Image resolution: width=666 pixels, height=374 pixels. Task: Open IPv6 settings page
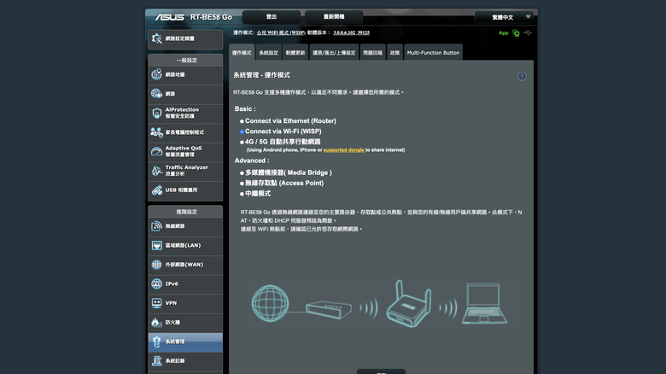pos(185,283)
